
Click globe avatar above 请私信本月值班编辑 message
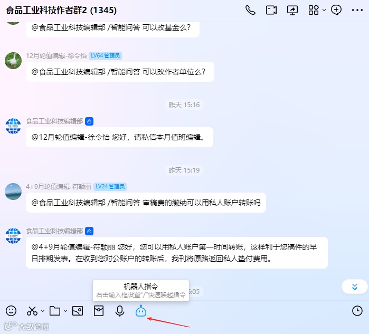13,126
